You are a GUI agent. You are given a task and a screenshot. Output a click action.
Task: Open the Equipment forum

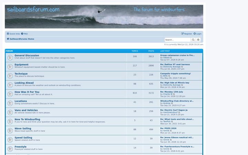coord(21,64)
